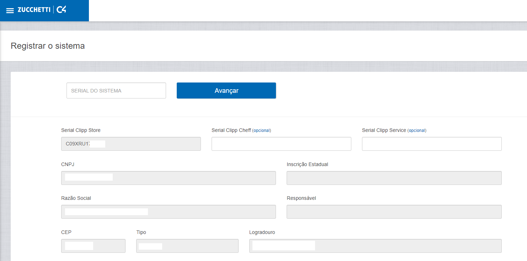The height and width of the screenshot is (261, 527).
Task: Click the Serial Clipp Store label
Action: pos(81,130)
